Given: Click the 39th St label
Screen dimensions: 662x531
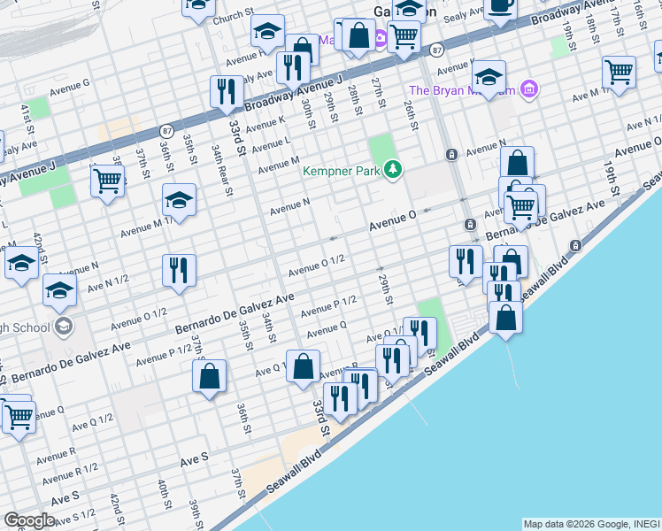Looking at the screenshot, I should click(x=196, y=514).
